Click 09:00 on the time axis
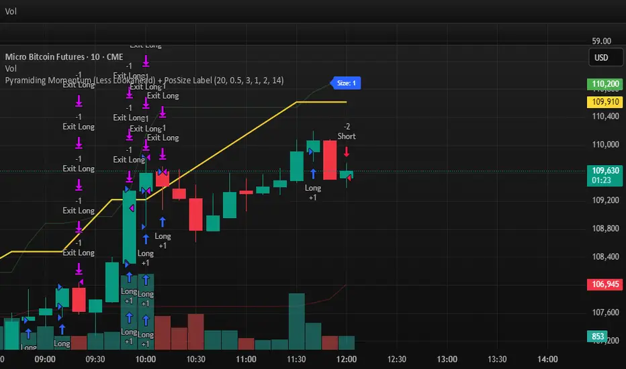Image resolution: width=626 pixels, height=369 pixels. 45,360
